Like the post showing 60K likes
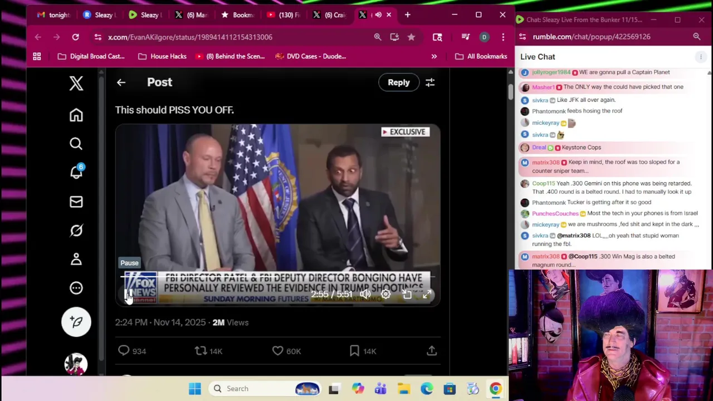The height and width of the screenshot is (401, 713). coord(286,351)
